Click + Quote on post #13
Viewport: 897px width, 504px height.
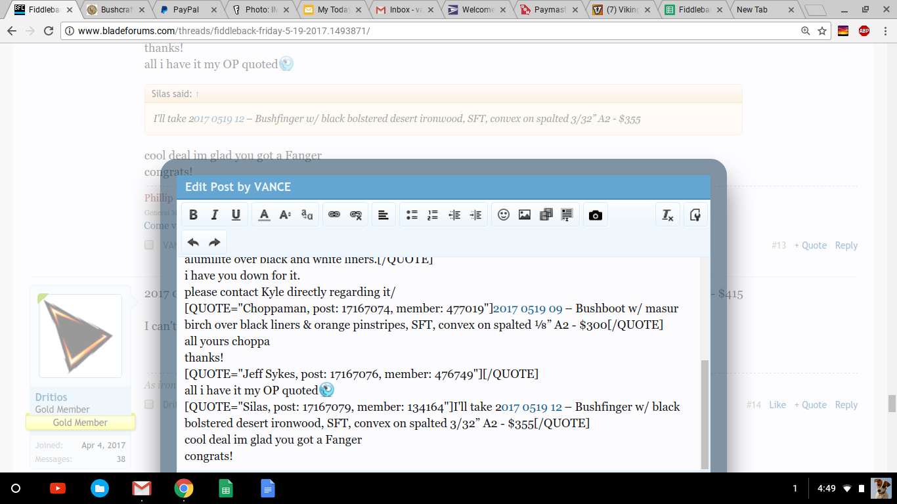(x=810, y=245)
